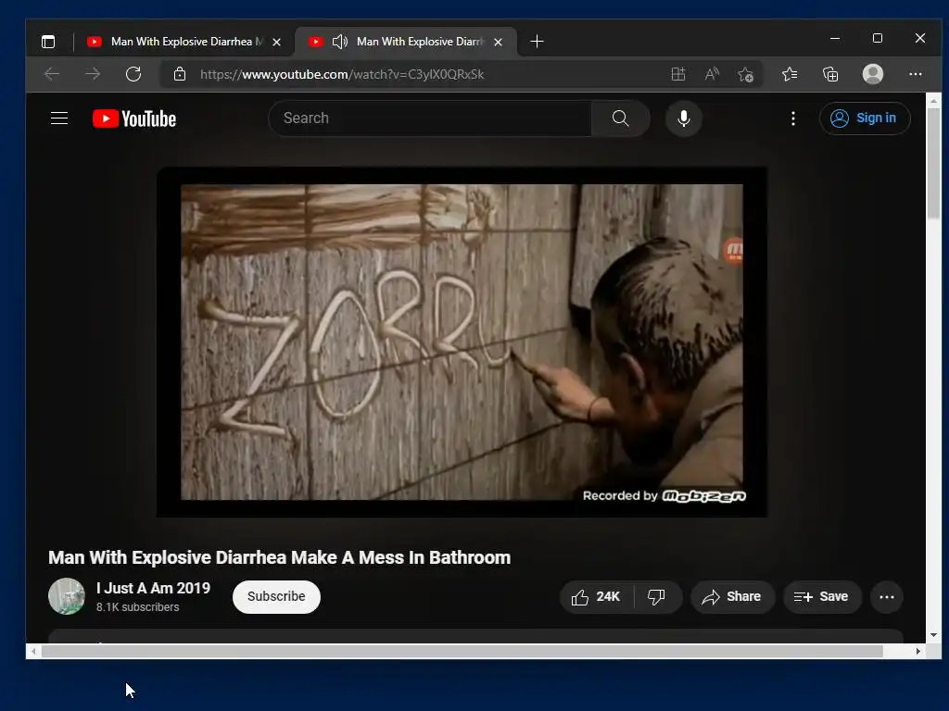The width and height of the screenshot is (949, 711).
Task: Share this video
Action: (732, 597)
